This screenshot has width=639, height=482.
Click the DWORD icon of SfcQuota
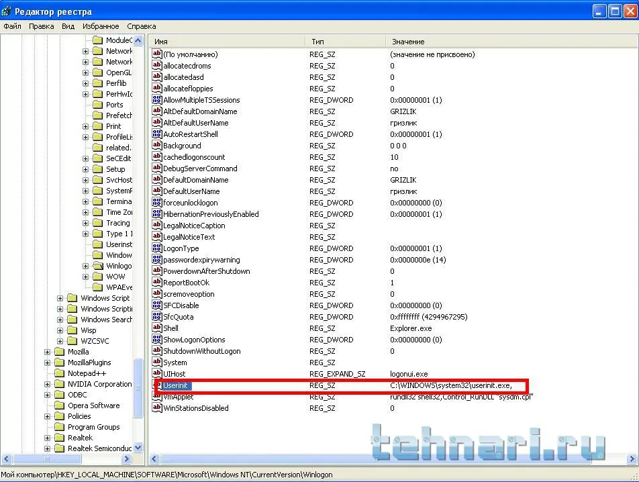(157, 316)
